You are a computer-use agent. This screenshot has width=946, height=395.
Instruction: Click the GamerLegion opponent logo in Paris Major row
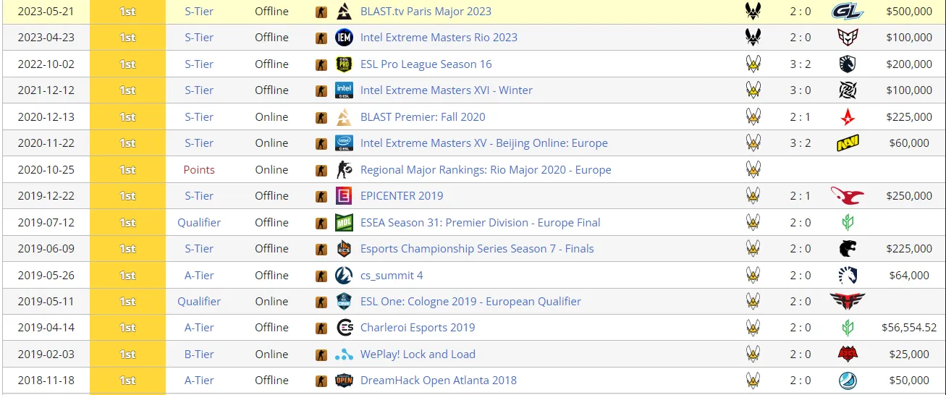pos(848,11)
